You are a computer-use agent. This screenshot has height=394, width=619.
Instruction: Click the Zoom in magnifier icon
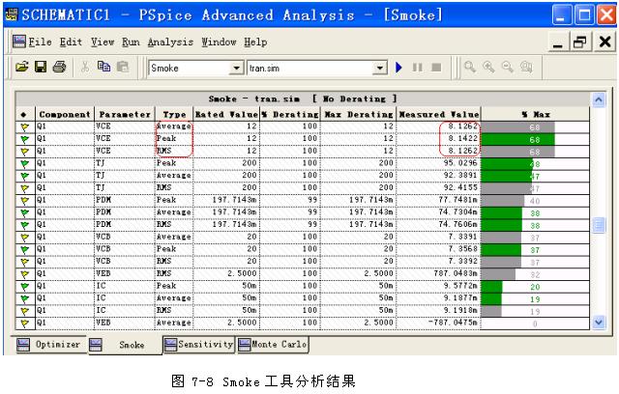pyautogui.click(x=488, y=67)
